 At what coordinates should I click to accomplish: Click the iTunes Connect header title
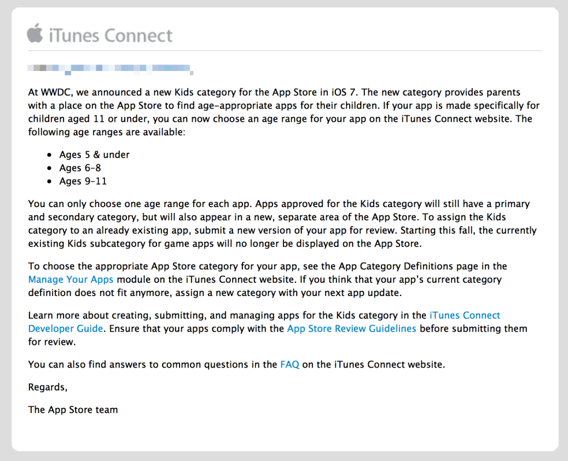(110, 36)
